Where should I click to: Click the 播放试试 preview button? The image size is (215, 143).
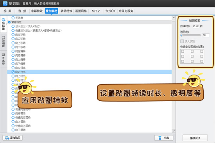195,138
